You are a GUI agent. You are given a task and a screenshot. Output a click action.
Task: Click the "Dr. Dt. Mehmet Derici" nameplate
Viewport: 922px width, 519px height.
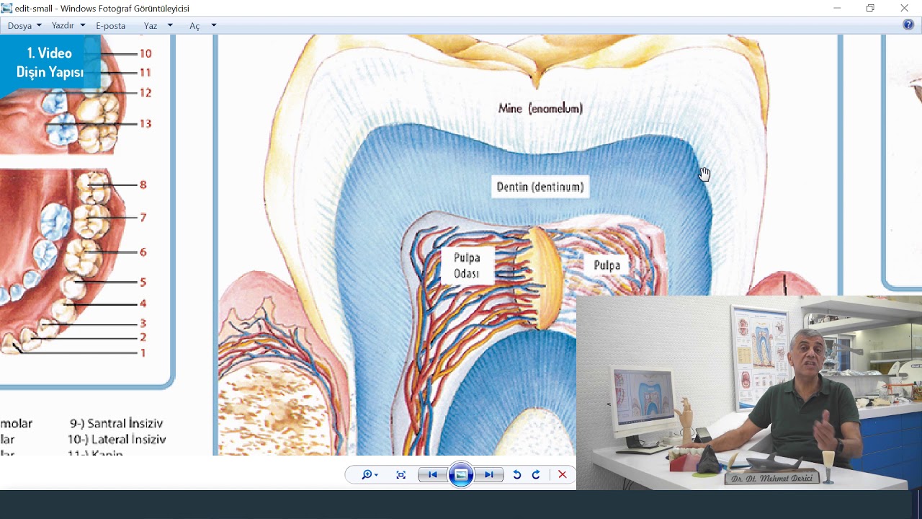(x=771, y=479)
